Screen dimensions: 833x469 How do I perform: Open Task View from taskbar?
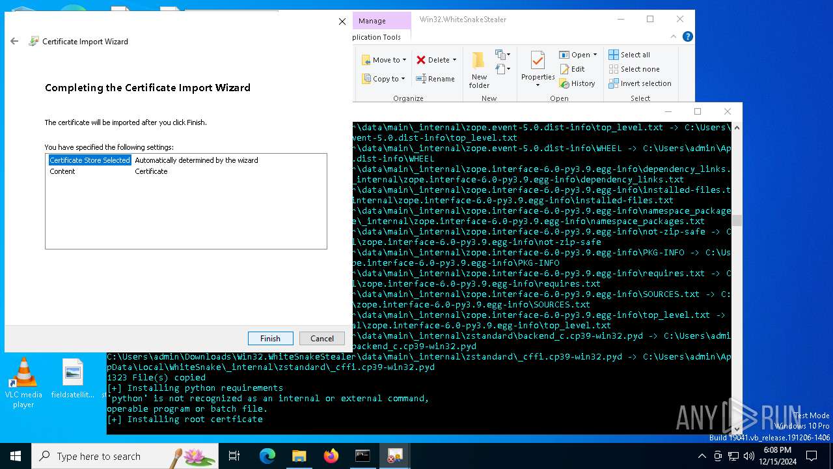234,456
